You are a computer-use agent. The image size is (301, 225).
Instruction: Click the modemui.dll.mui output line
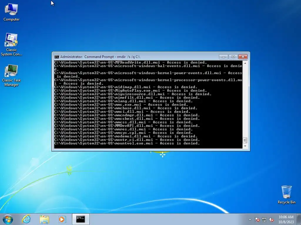click(x=126, y=136)
